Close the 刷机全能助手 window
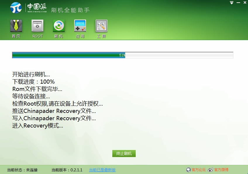The width and height of the screenshot is (248, 174). pos(245,3)
